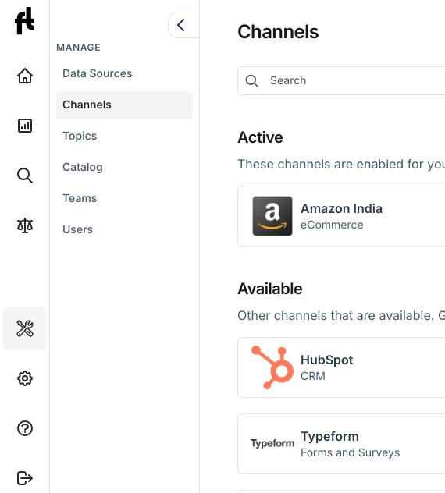This screenshot has height=493, width=445.
Task: Click the Active section heading
Action: click(260, 137)
